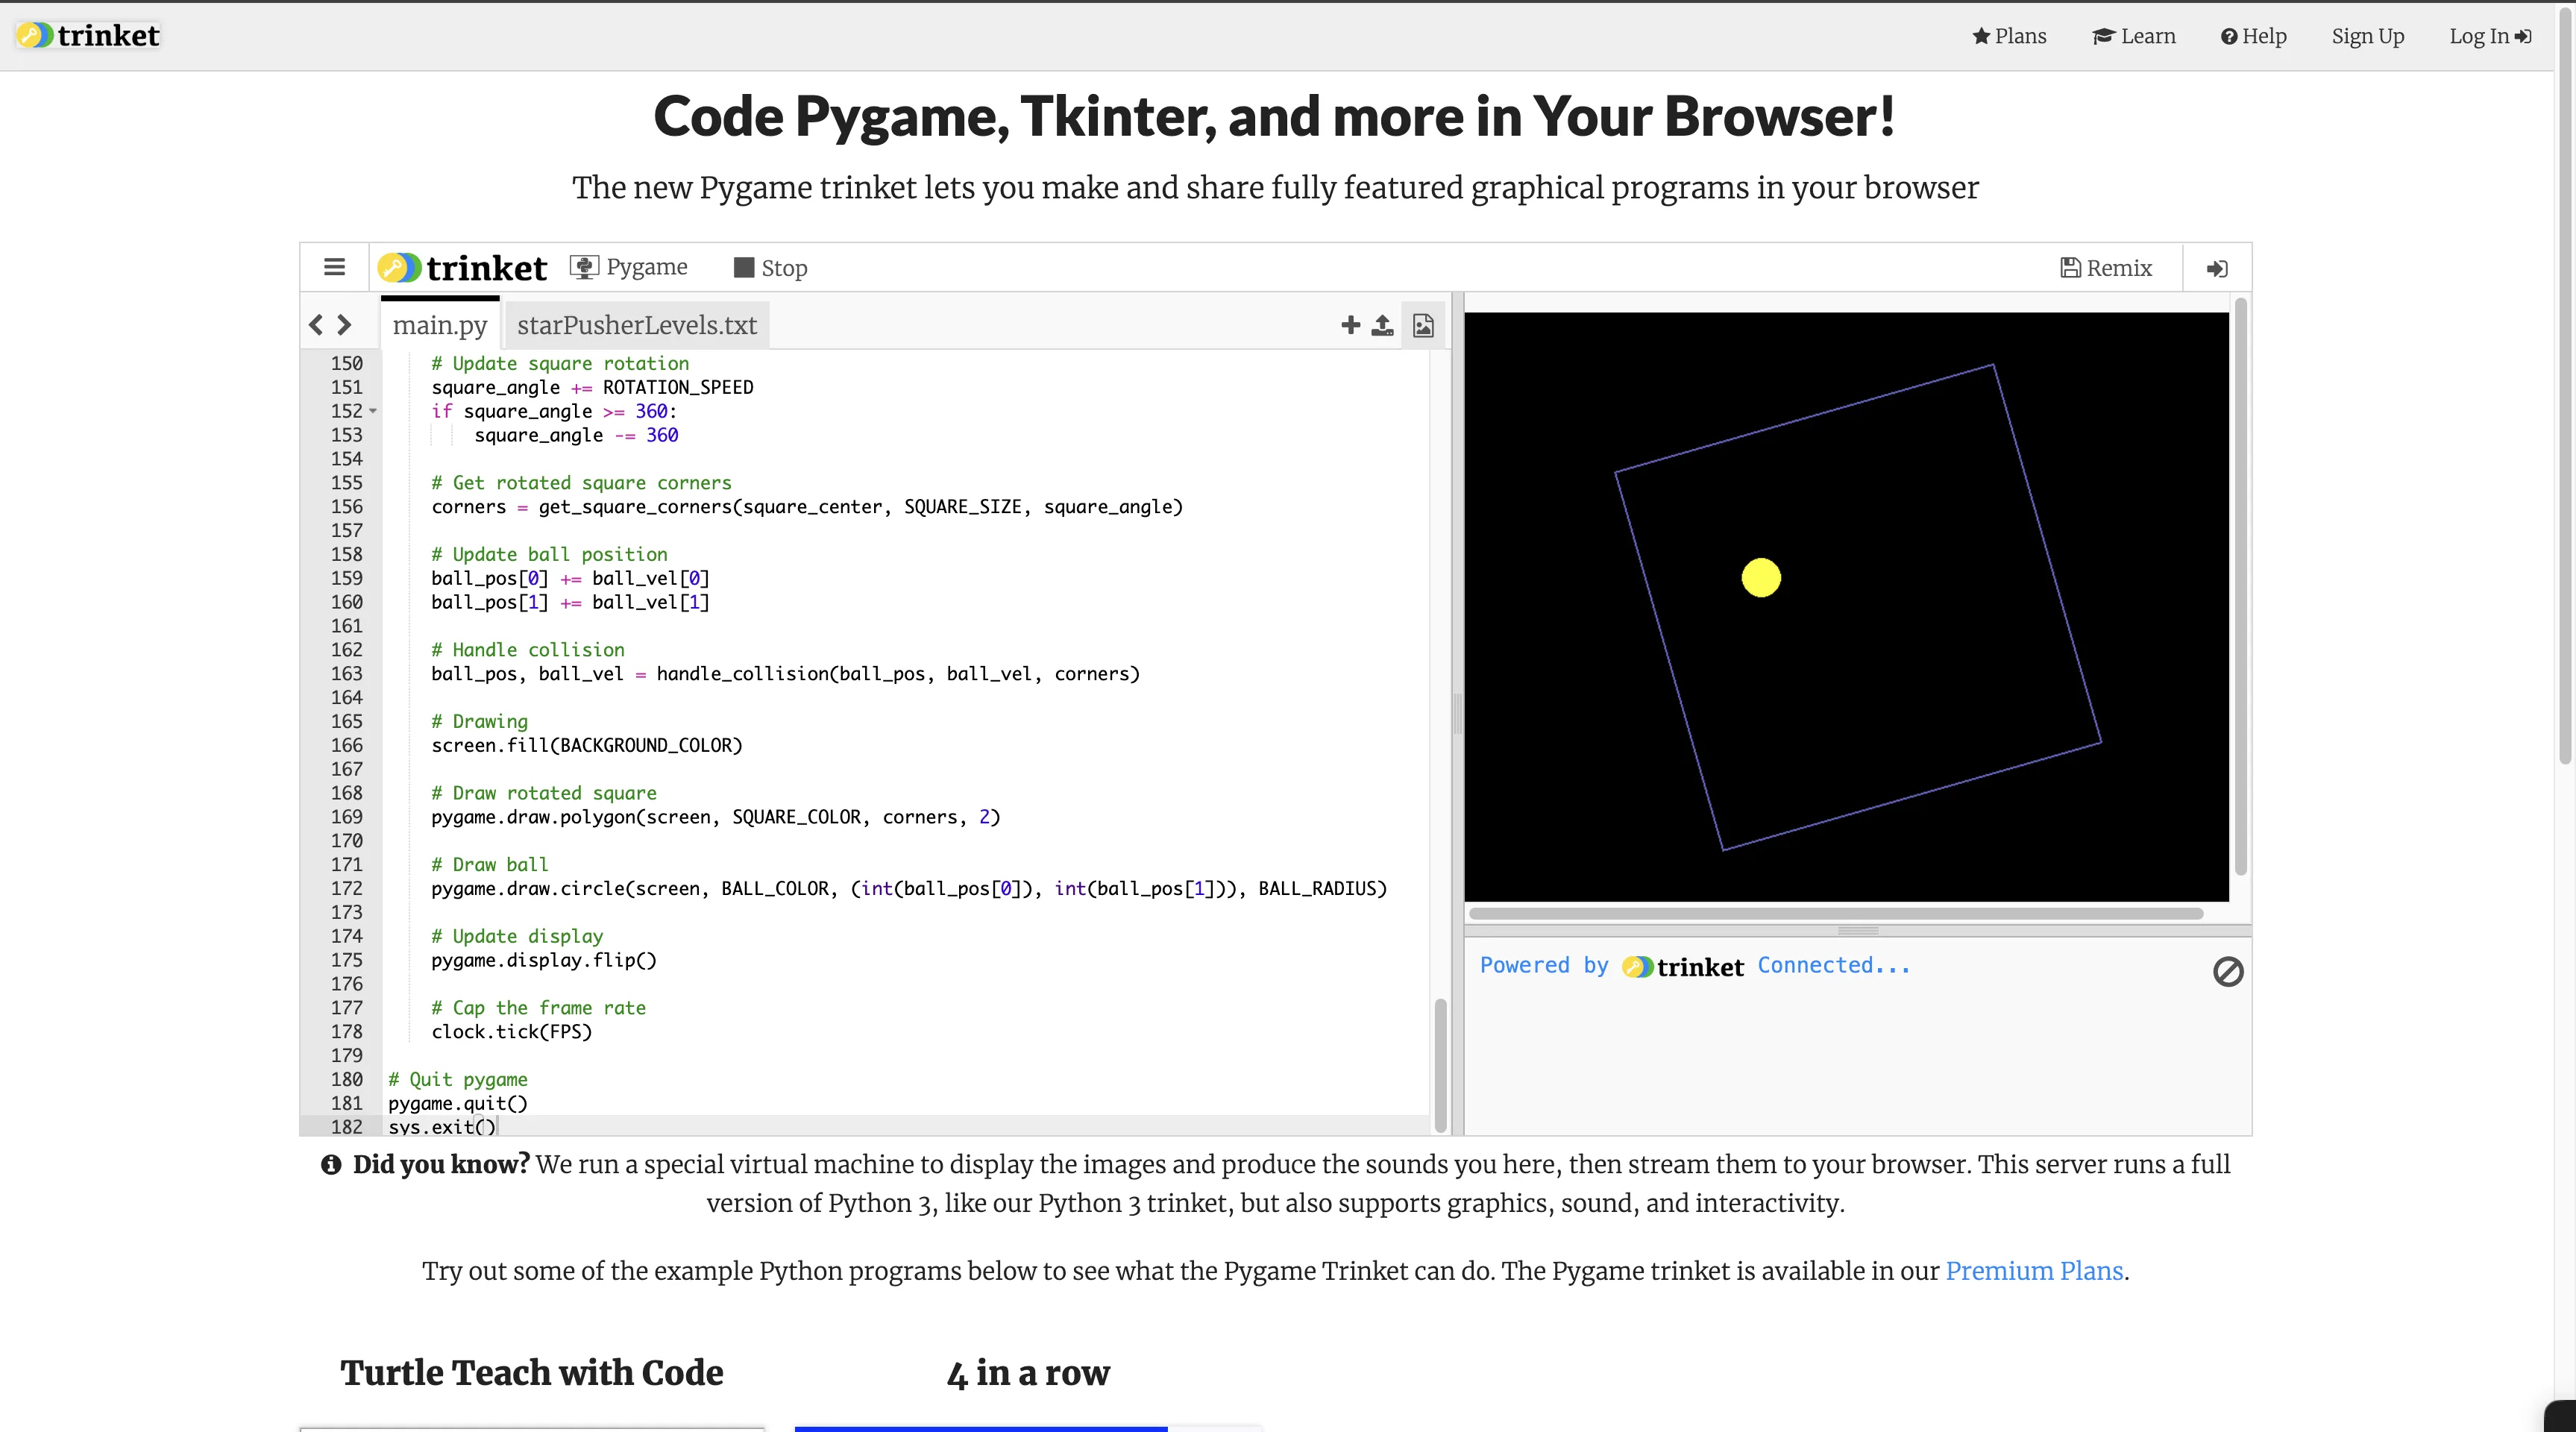Viewport: 2576px width, 1432px height.
Task: Click the upload file icon
Action: [x=1382, y=324]
